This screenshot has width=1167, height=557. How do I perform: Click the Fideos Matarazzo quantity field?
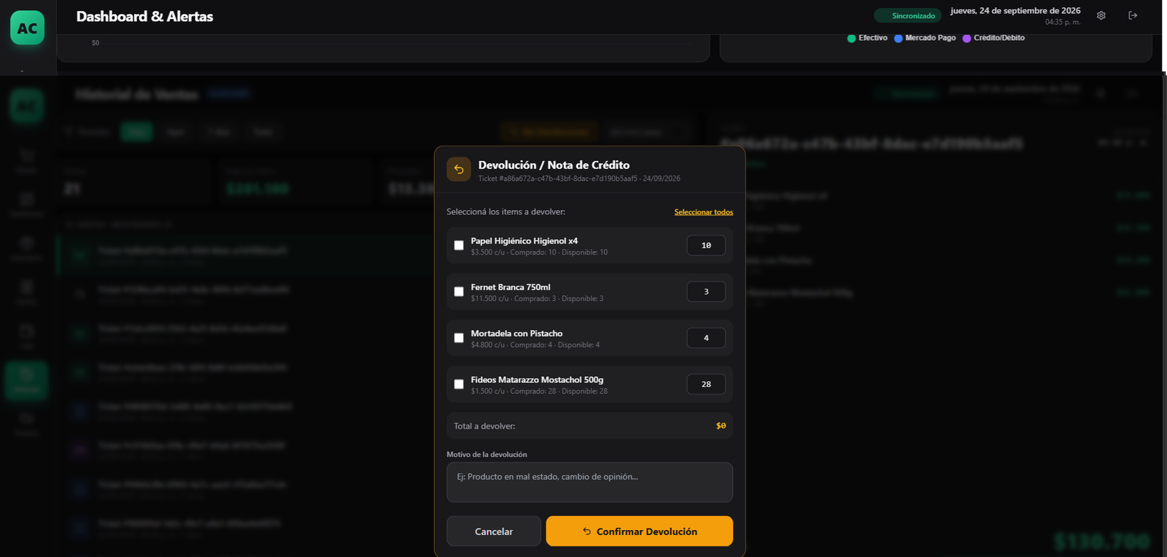(706, 384)
